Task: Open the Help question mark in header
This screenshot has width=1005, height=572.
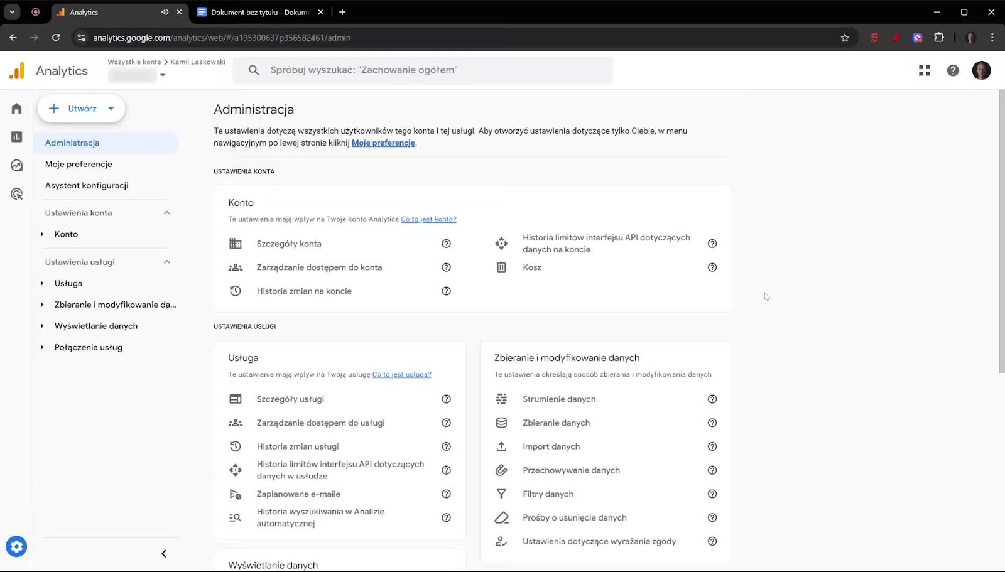Action: click(x=953, y=70)
